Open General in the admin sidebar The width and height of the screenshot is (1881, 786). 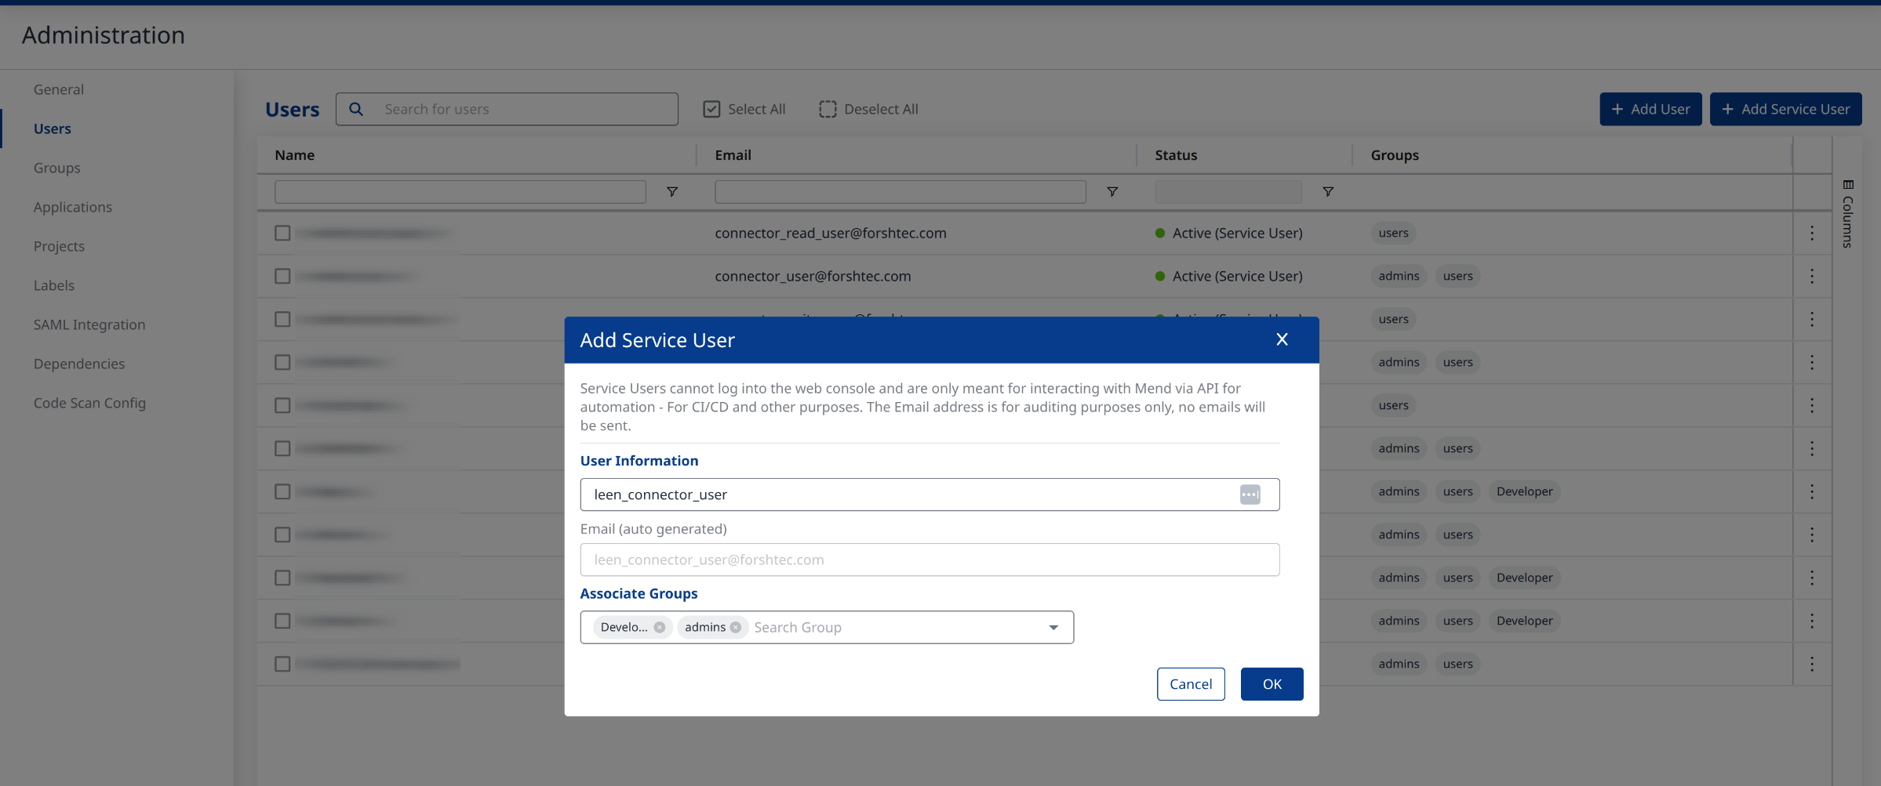[x=59, y=89]
